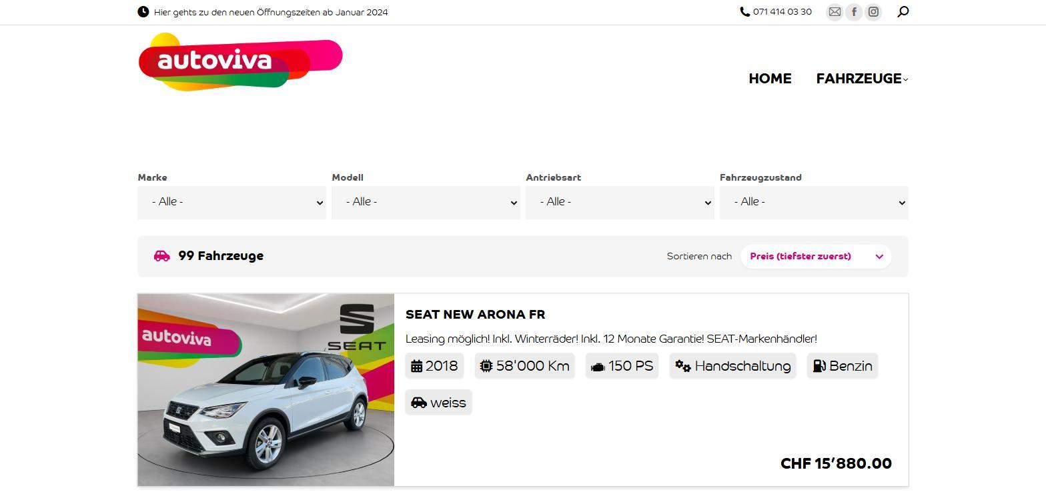Click the phone handset icon
Image resolution: width=1046 pixels, height=496 pixels.
[745, 12]
